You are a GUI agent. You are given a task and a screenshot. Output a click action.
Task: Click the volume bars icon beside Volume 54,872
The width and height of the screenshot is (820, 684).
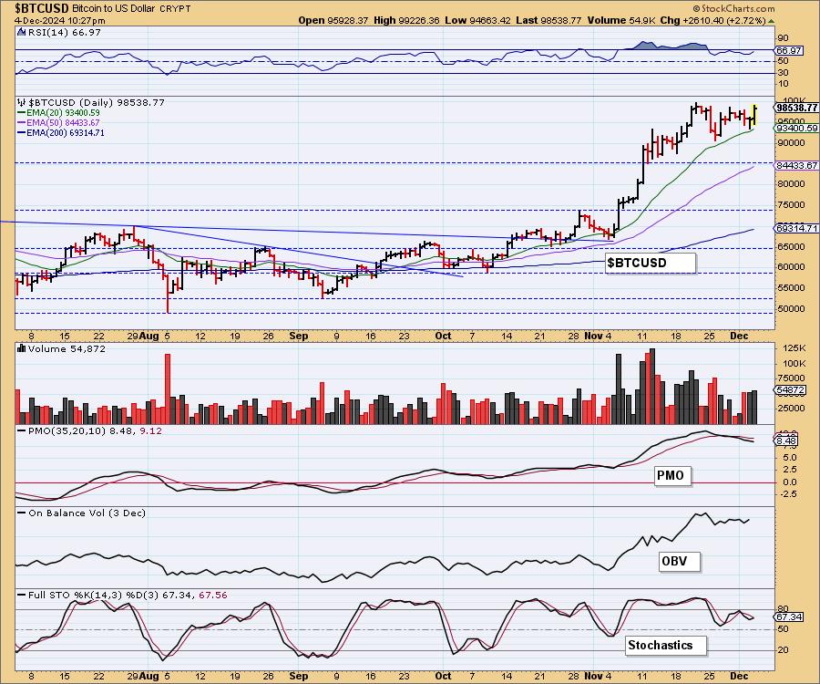click(x=21, y=348)
